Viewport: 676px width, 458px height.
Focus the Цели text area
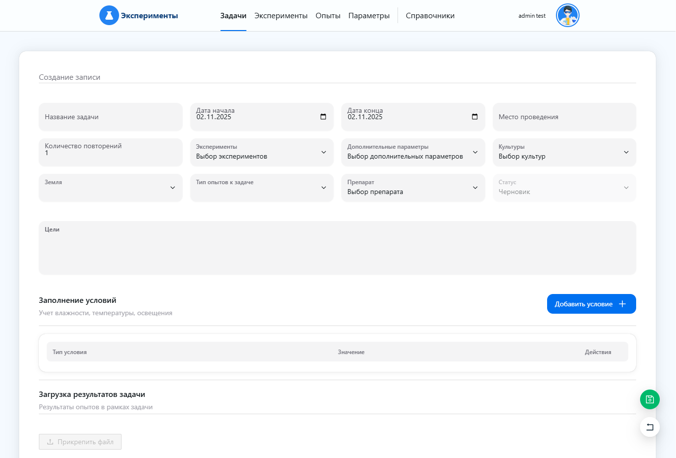337,250
